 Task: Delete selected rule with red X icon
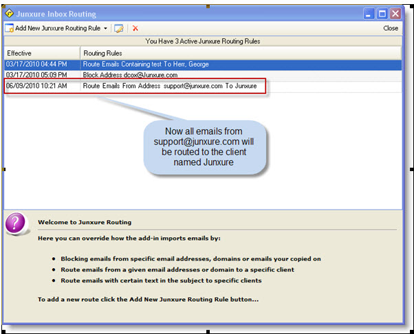coord(135,28)
